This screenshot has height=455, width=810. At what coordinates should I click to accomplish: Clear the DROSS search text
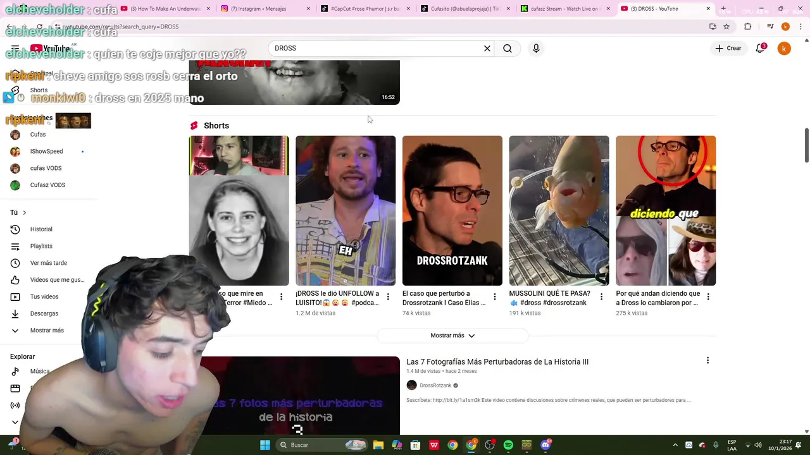(x=487, y=48)
